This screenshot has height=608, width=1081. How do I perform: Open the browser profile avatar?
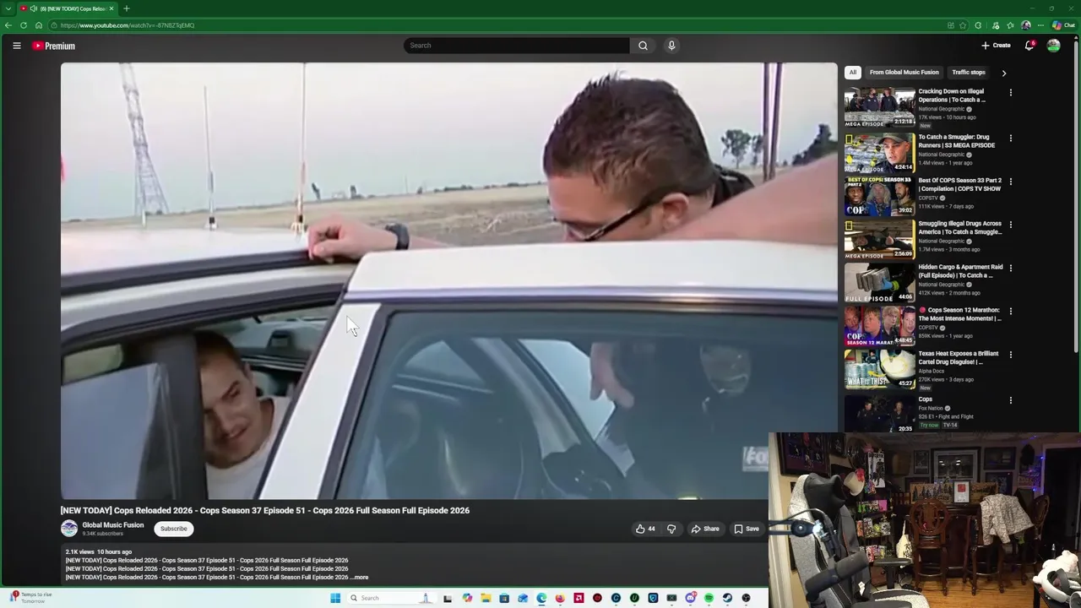click(1026, 25)
